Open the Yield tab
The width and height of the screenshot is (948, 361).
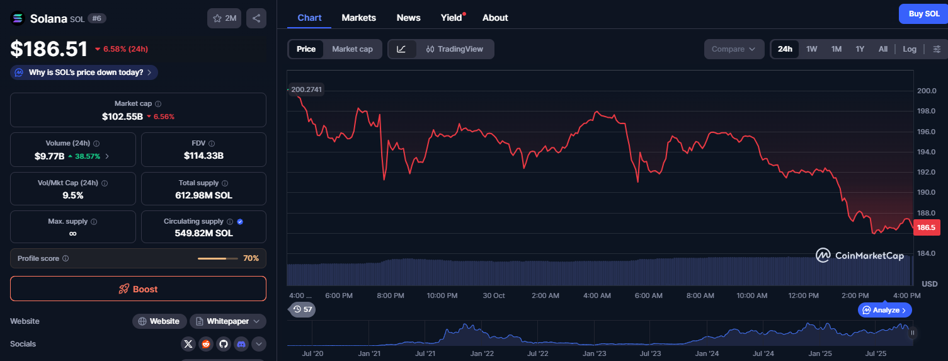point(452,18)
